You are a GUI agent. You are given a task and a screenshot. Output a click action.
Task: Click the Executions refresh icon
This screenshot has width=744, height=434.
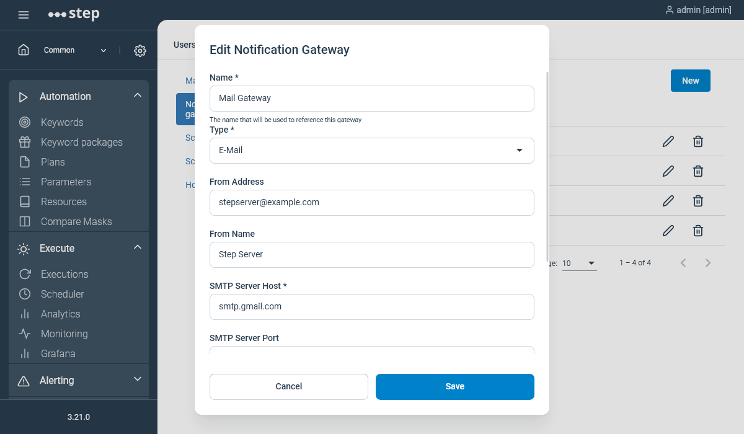pos(25,274)
